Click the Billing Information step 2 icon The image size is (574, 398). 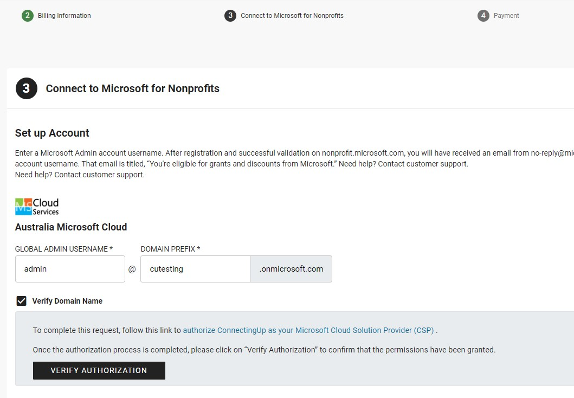(28, 16)
